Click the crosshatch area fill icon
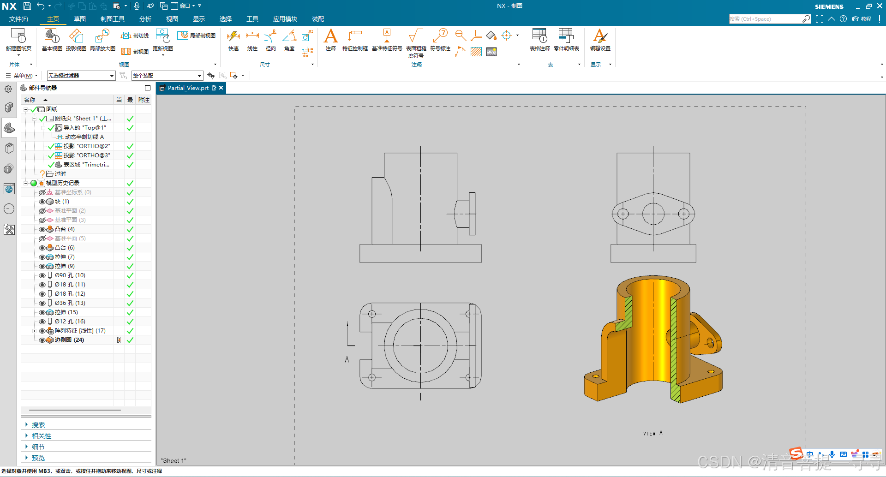Image resolution: width=886 pixels, height=477 pixels. point(476,52)
